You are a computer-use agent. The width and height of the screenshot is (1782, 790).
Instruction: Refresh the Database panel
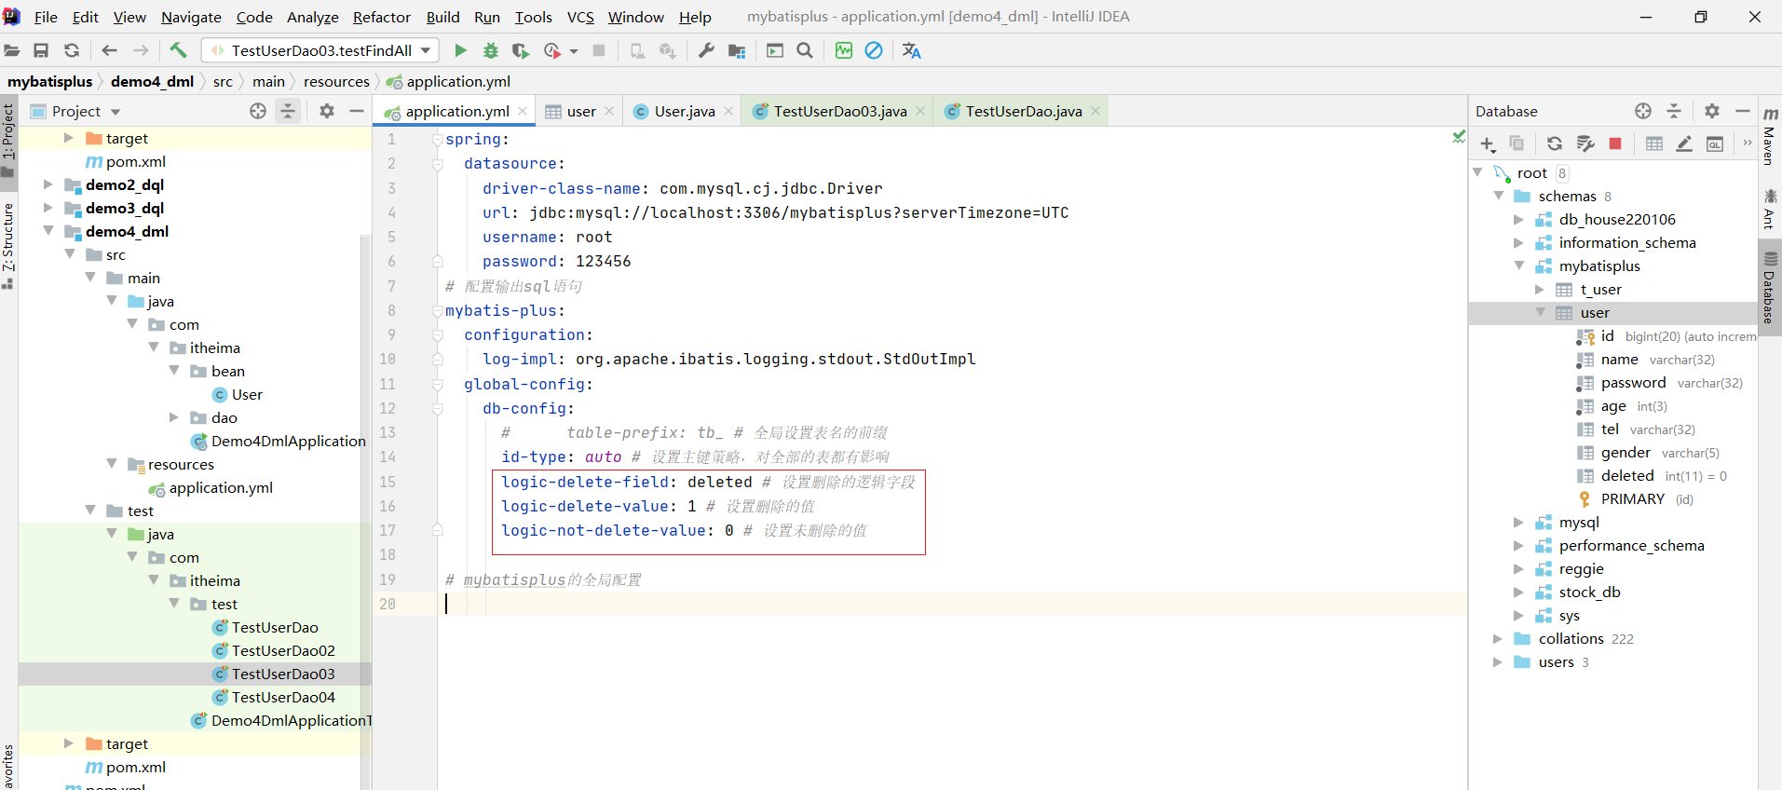[x=1555, y=143]
